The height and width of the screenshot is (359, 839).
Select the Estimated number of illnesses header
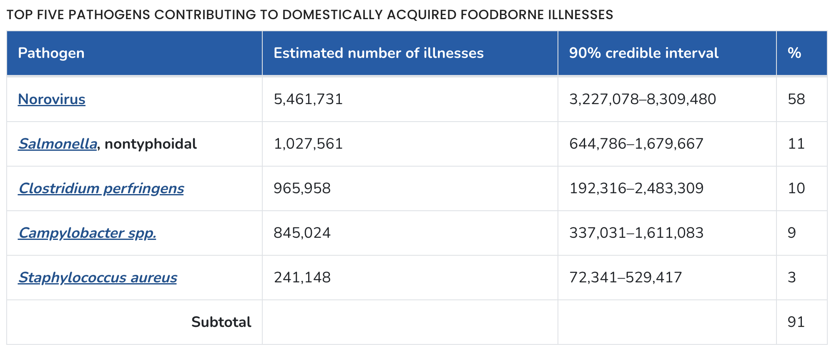378,53
